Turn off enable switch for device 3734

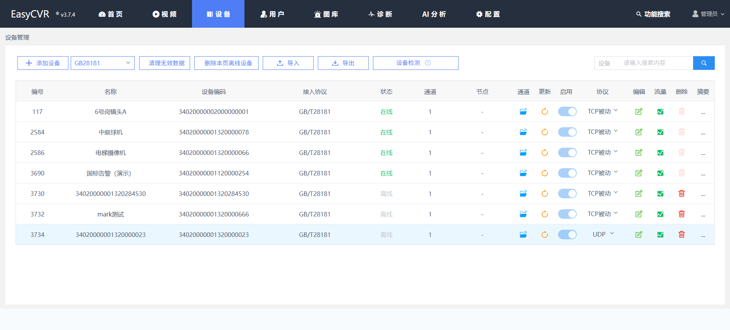(x=567, y=235)
